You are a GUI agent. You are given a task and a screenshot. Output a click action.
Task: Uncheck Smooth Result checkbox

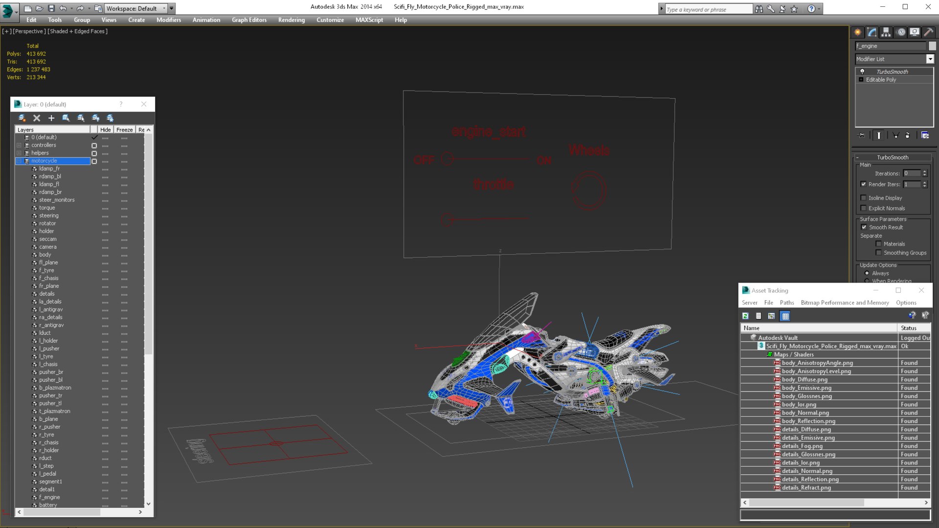point(864,227)
